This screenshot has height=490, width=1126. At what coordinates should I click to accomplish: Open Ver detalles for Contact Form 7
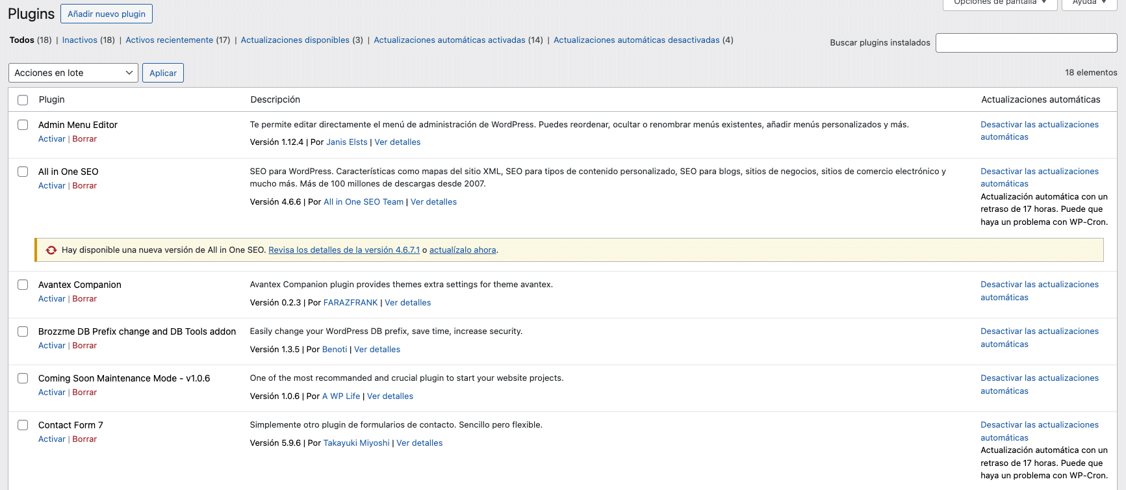click(419, 443)
